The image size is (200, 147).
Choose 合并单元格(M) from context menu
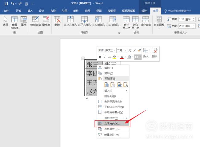[x=113, y=101]
